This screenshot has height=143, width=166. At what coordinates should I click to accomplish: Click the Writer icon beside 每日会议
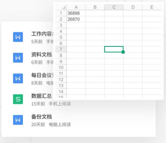pyautogui.click(x=18, y=78)
